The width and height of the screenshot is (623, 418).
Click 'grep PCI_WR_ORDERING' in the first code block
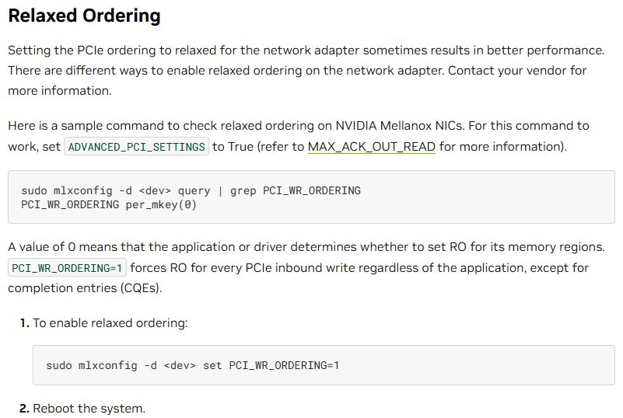[x=295, y=190]
